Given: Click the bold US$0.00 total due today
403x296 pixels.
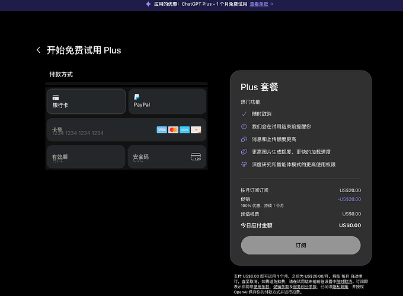Looking at the screenshot, I should (x=350, y=225).
